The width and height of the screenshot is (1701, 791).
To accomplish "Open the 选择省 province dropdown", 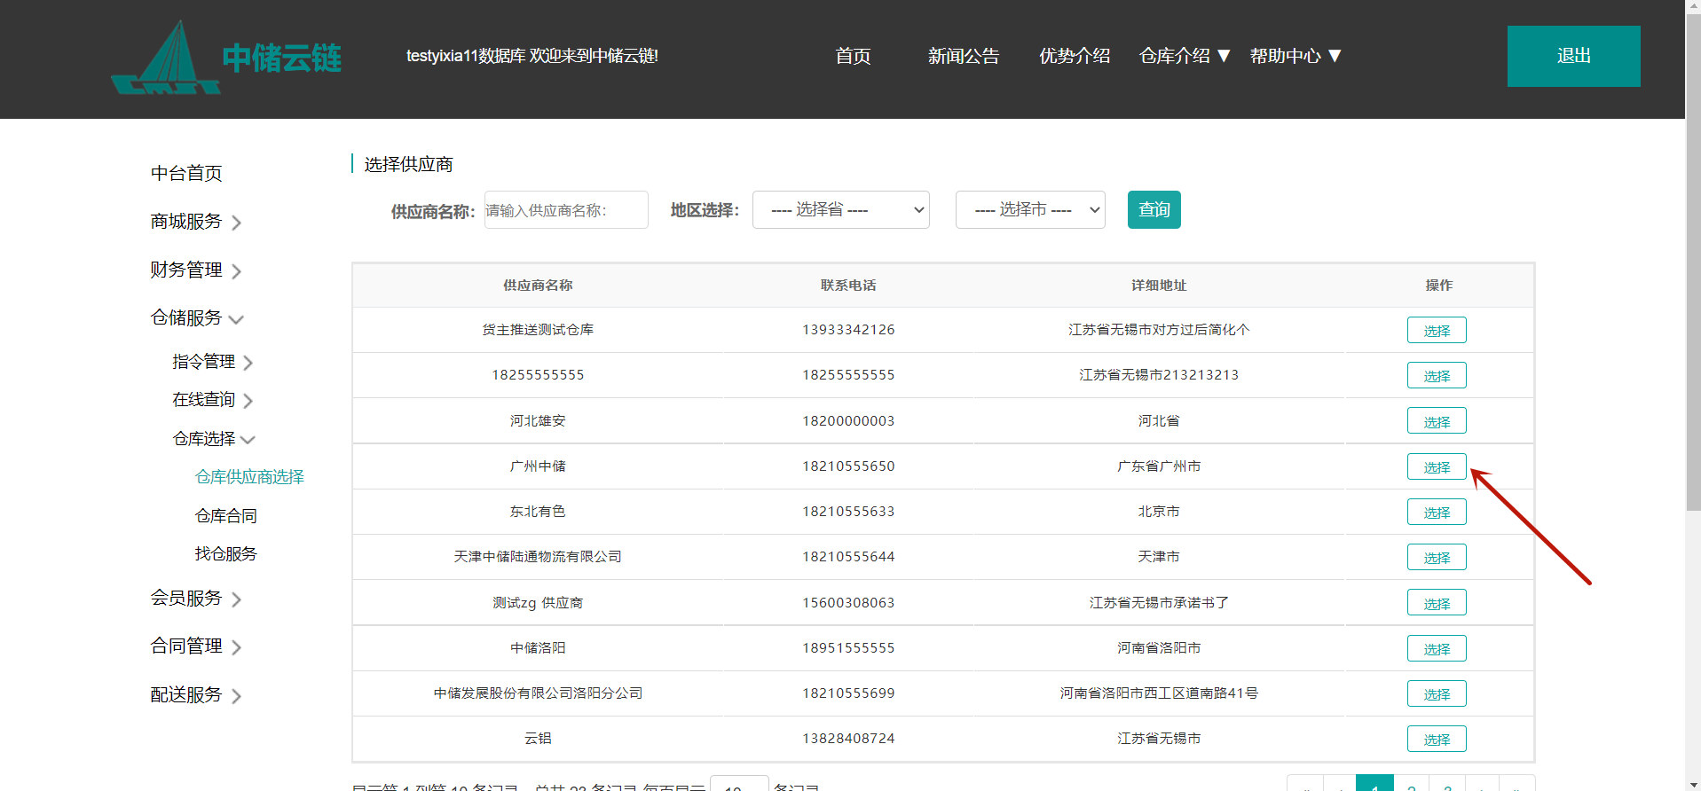I will pyautogui.click(x=840, y=210).
